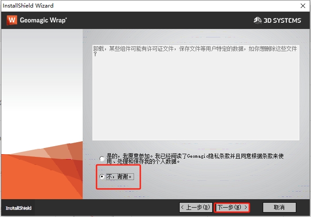Click the 3D Systems cube logo icon

257,20
